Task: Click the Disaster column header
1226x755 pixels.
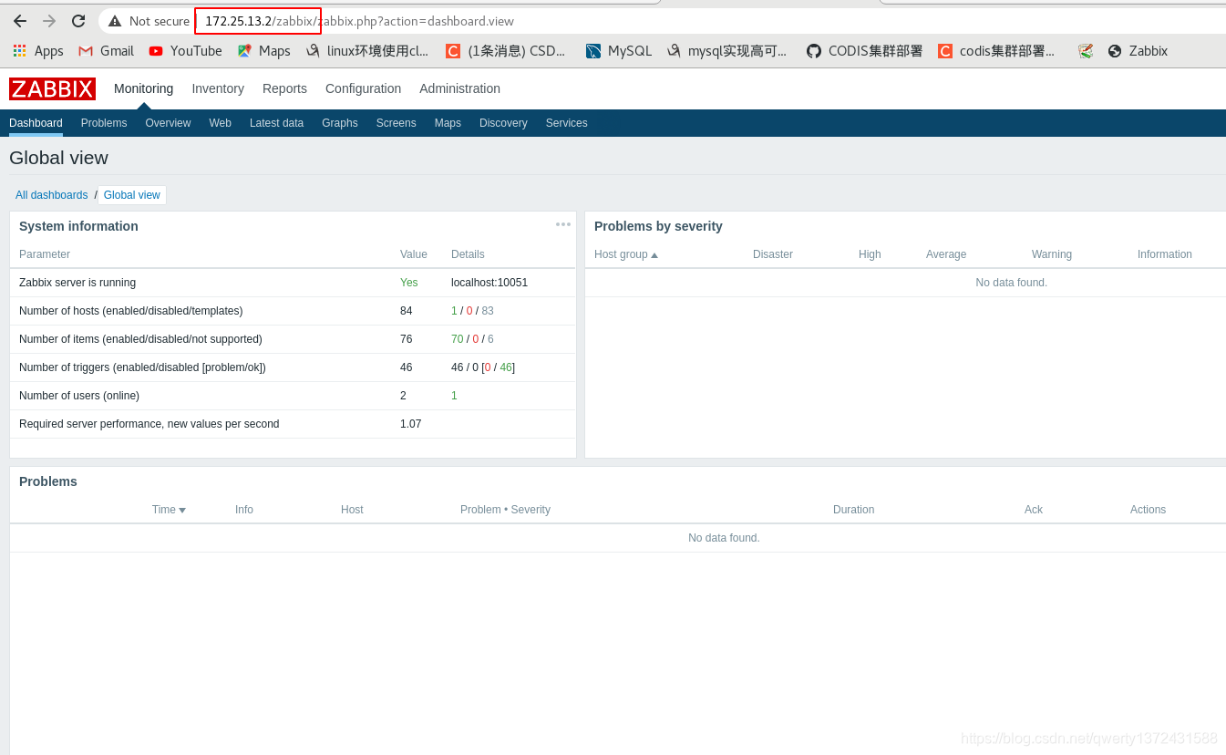Action: pos(773,254)
